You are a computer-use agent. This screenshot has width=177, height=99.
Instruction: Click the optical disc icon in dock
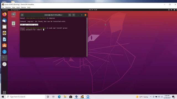pyautogui.click(x=4, y=64)
